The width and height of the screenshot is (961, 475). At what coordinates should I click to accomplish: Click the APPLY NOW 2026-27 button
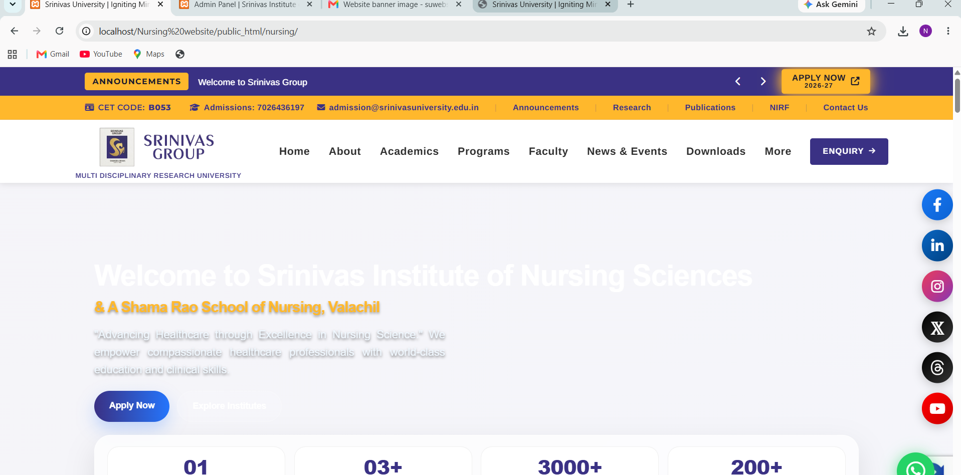pyautogui.click(x=825, y=81)
